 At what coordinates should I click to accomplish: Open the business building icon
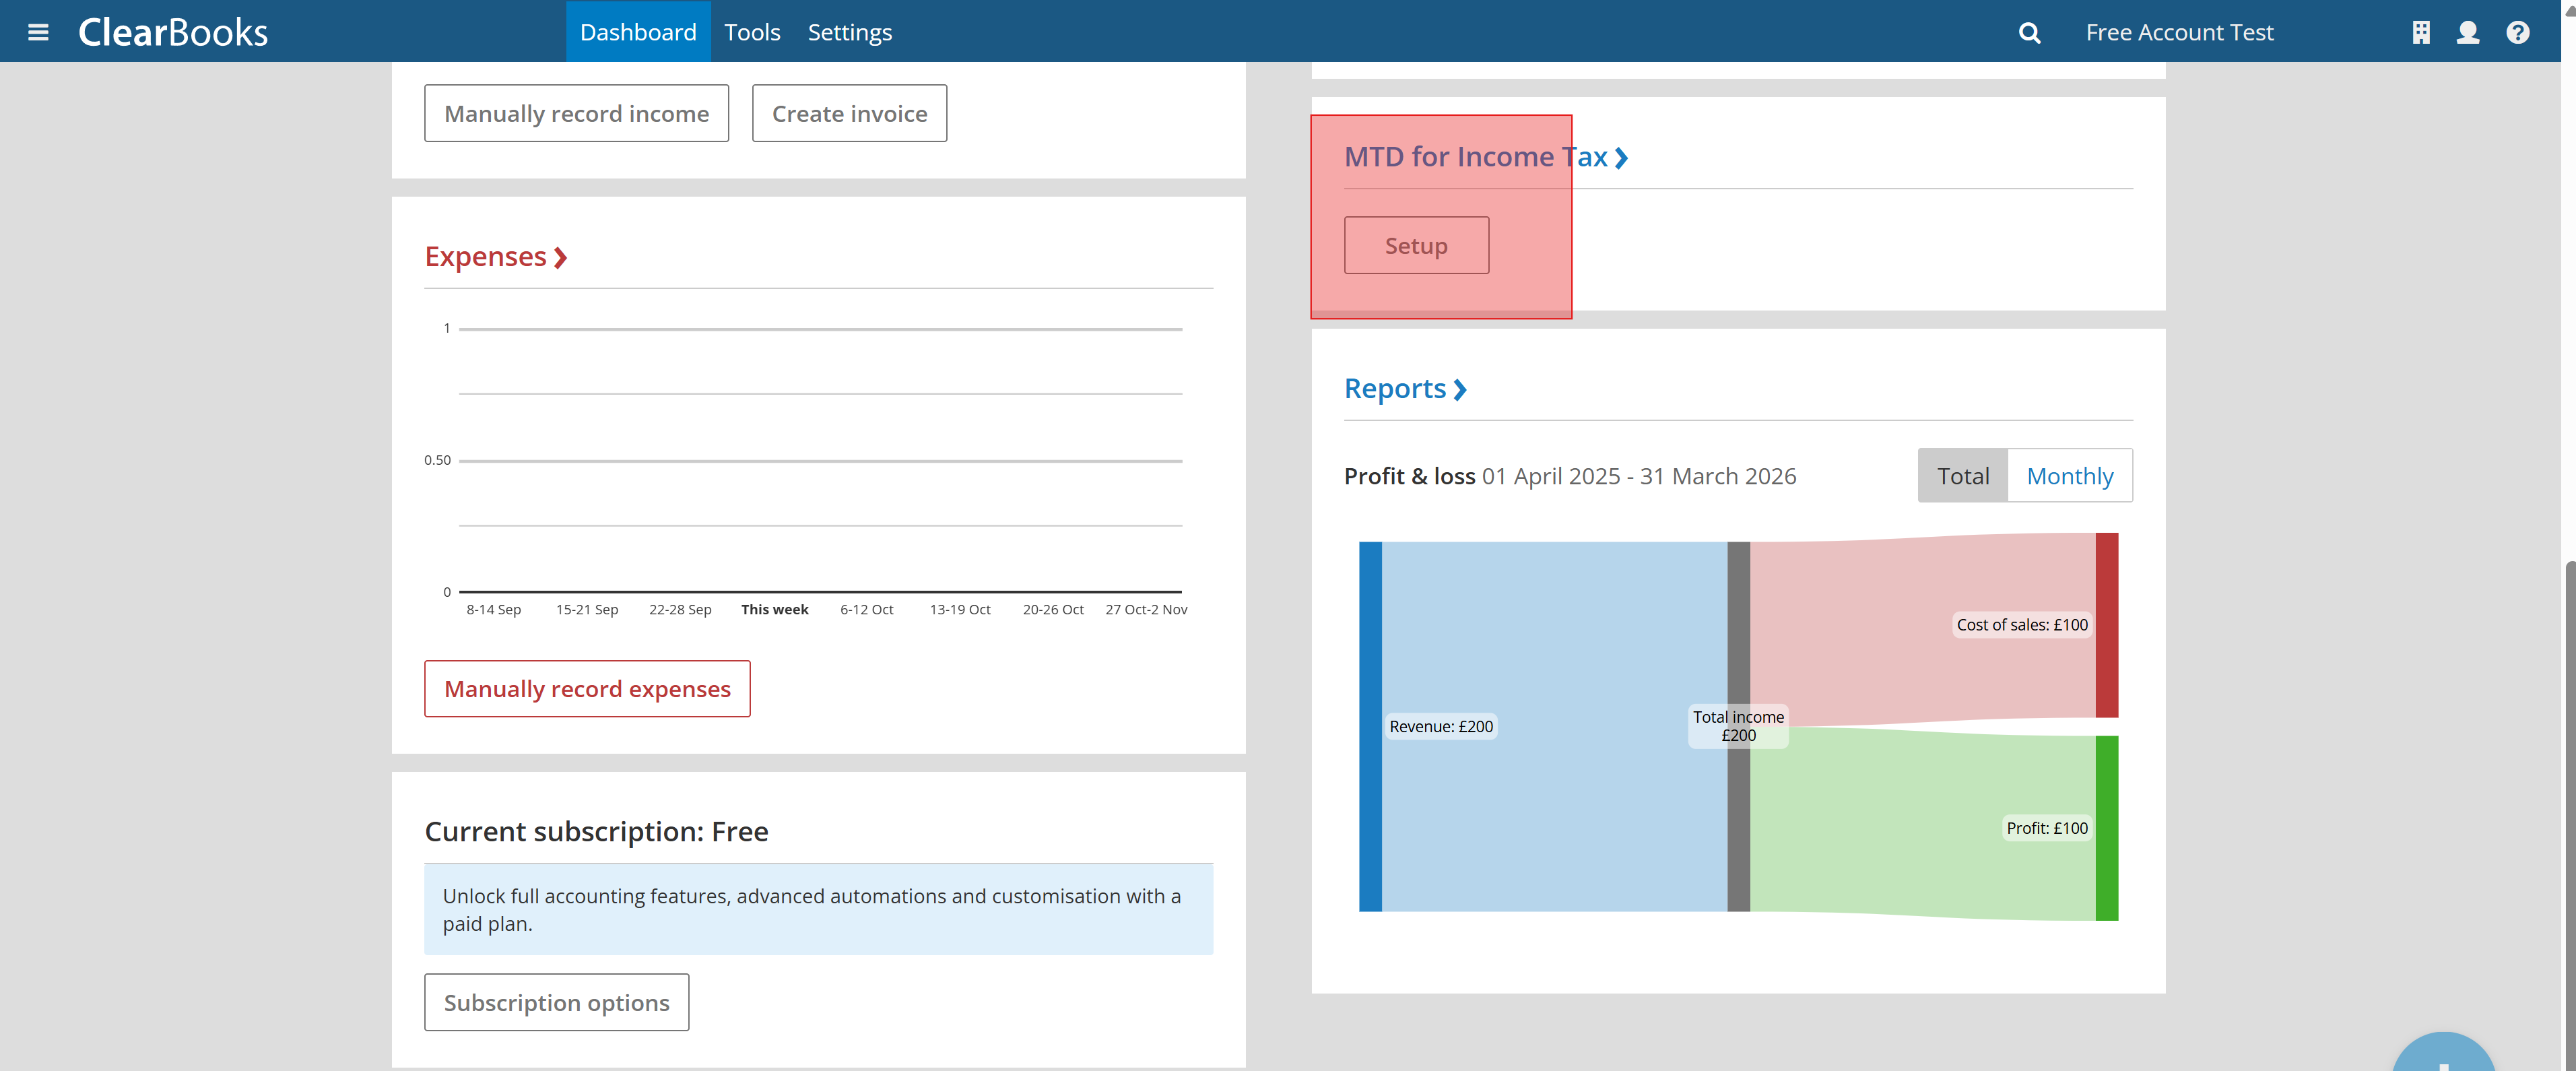tap(2421, 33)
